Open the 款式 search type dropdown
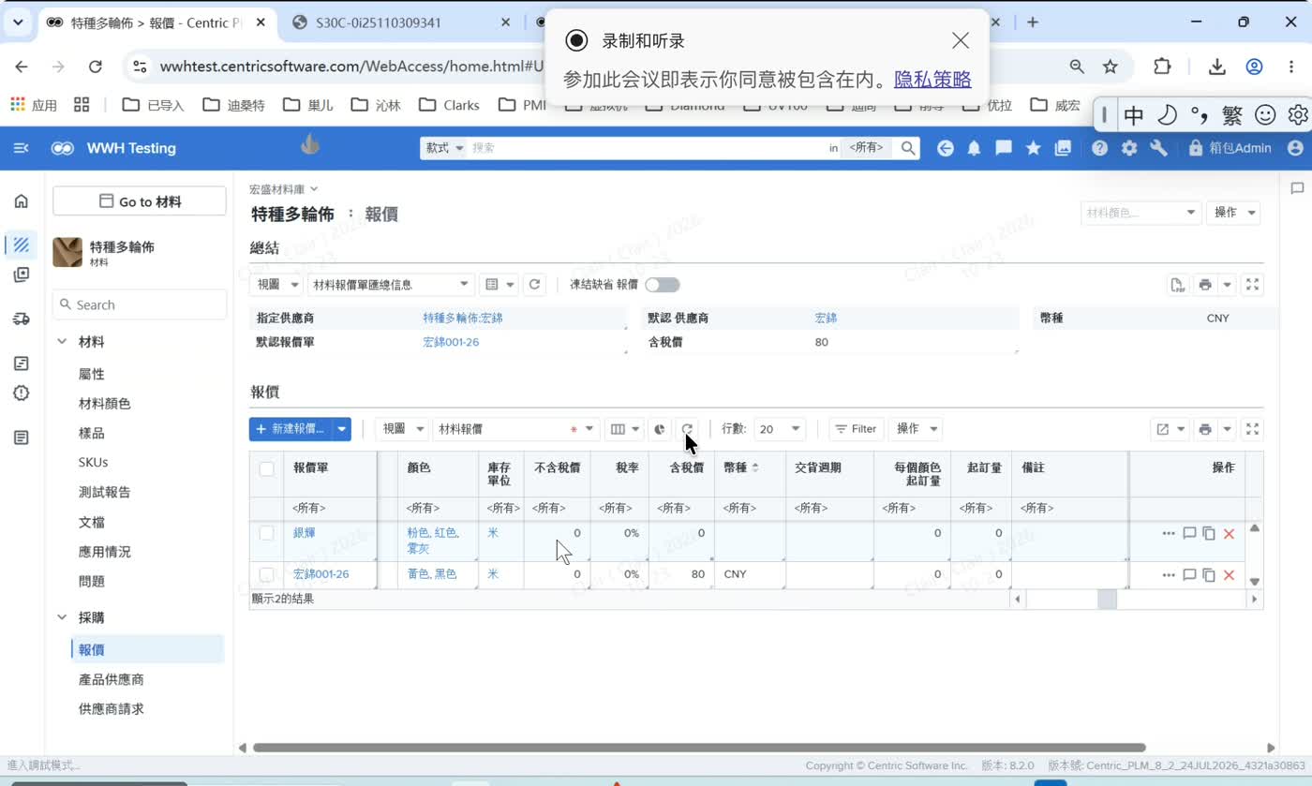This screenshot has width=1312, height=786. 444,148
